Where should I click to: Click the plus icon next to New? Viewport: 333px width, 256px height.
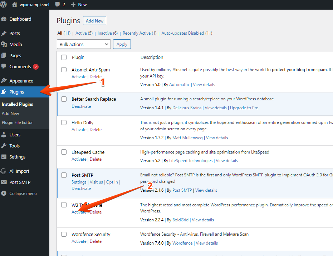click(x=73, y=4)
